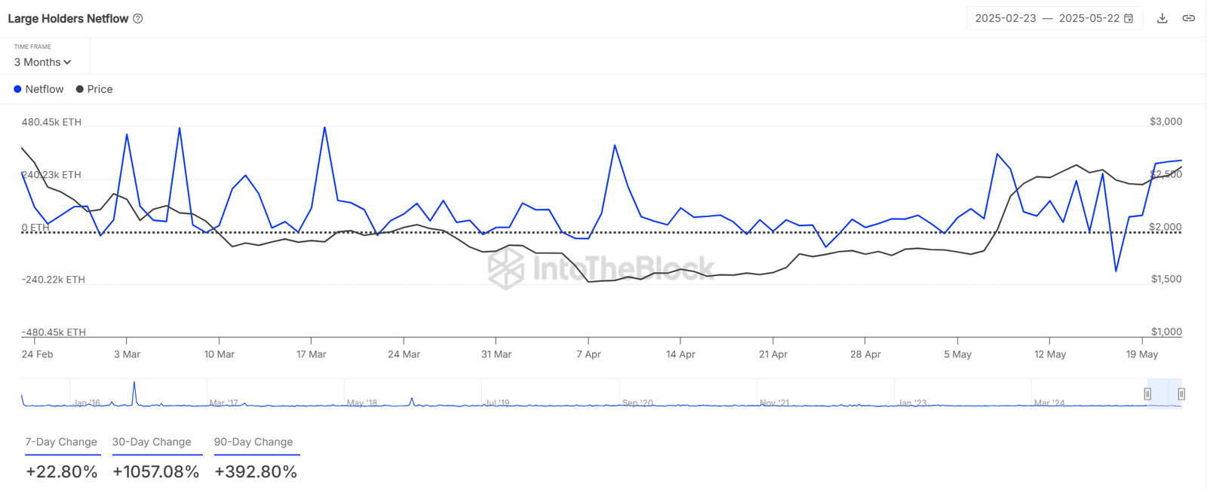
Task: Open the 3 Months time frame dropdown
Action: (x=42, y=63)
